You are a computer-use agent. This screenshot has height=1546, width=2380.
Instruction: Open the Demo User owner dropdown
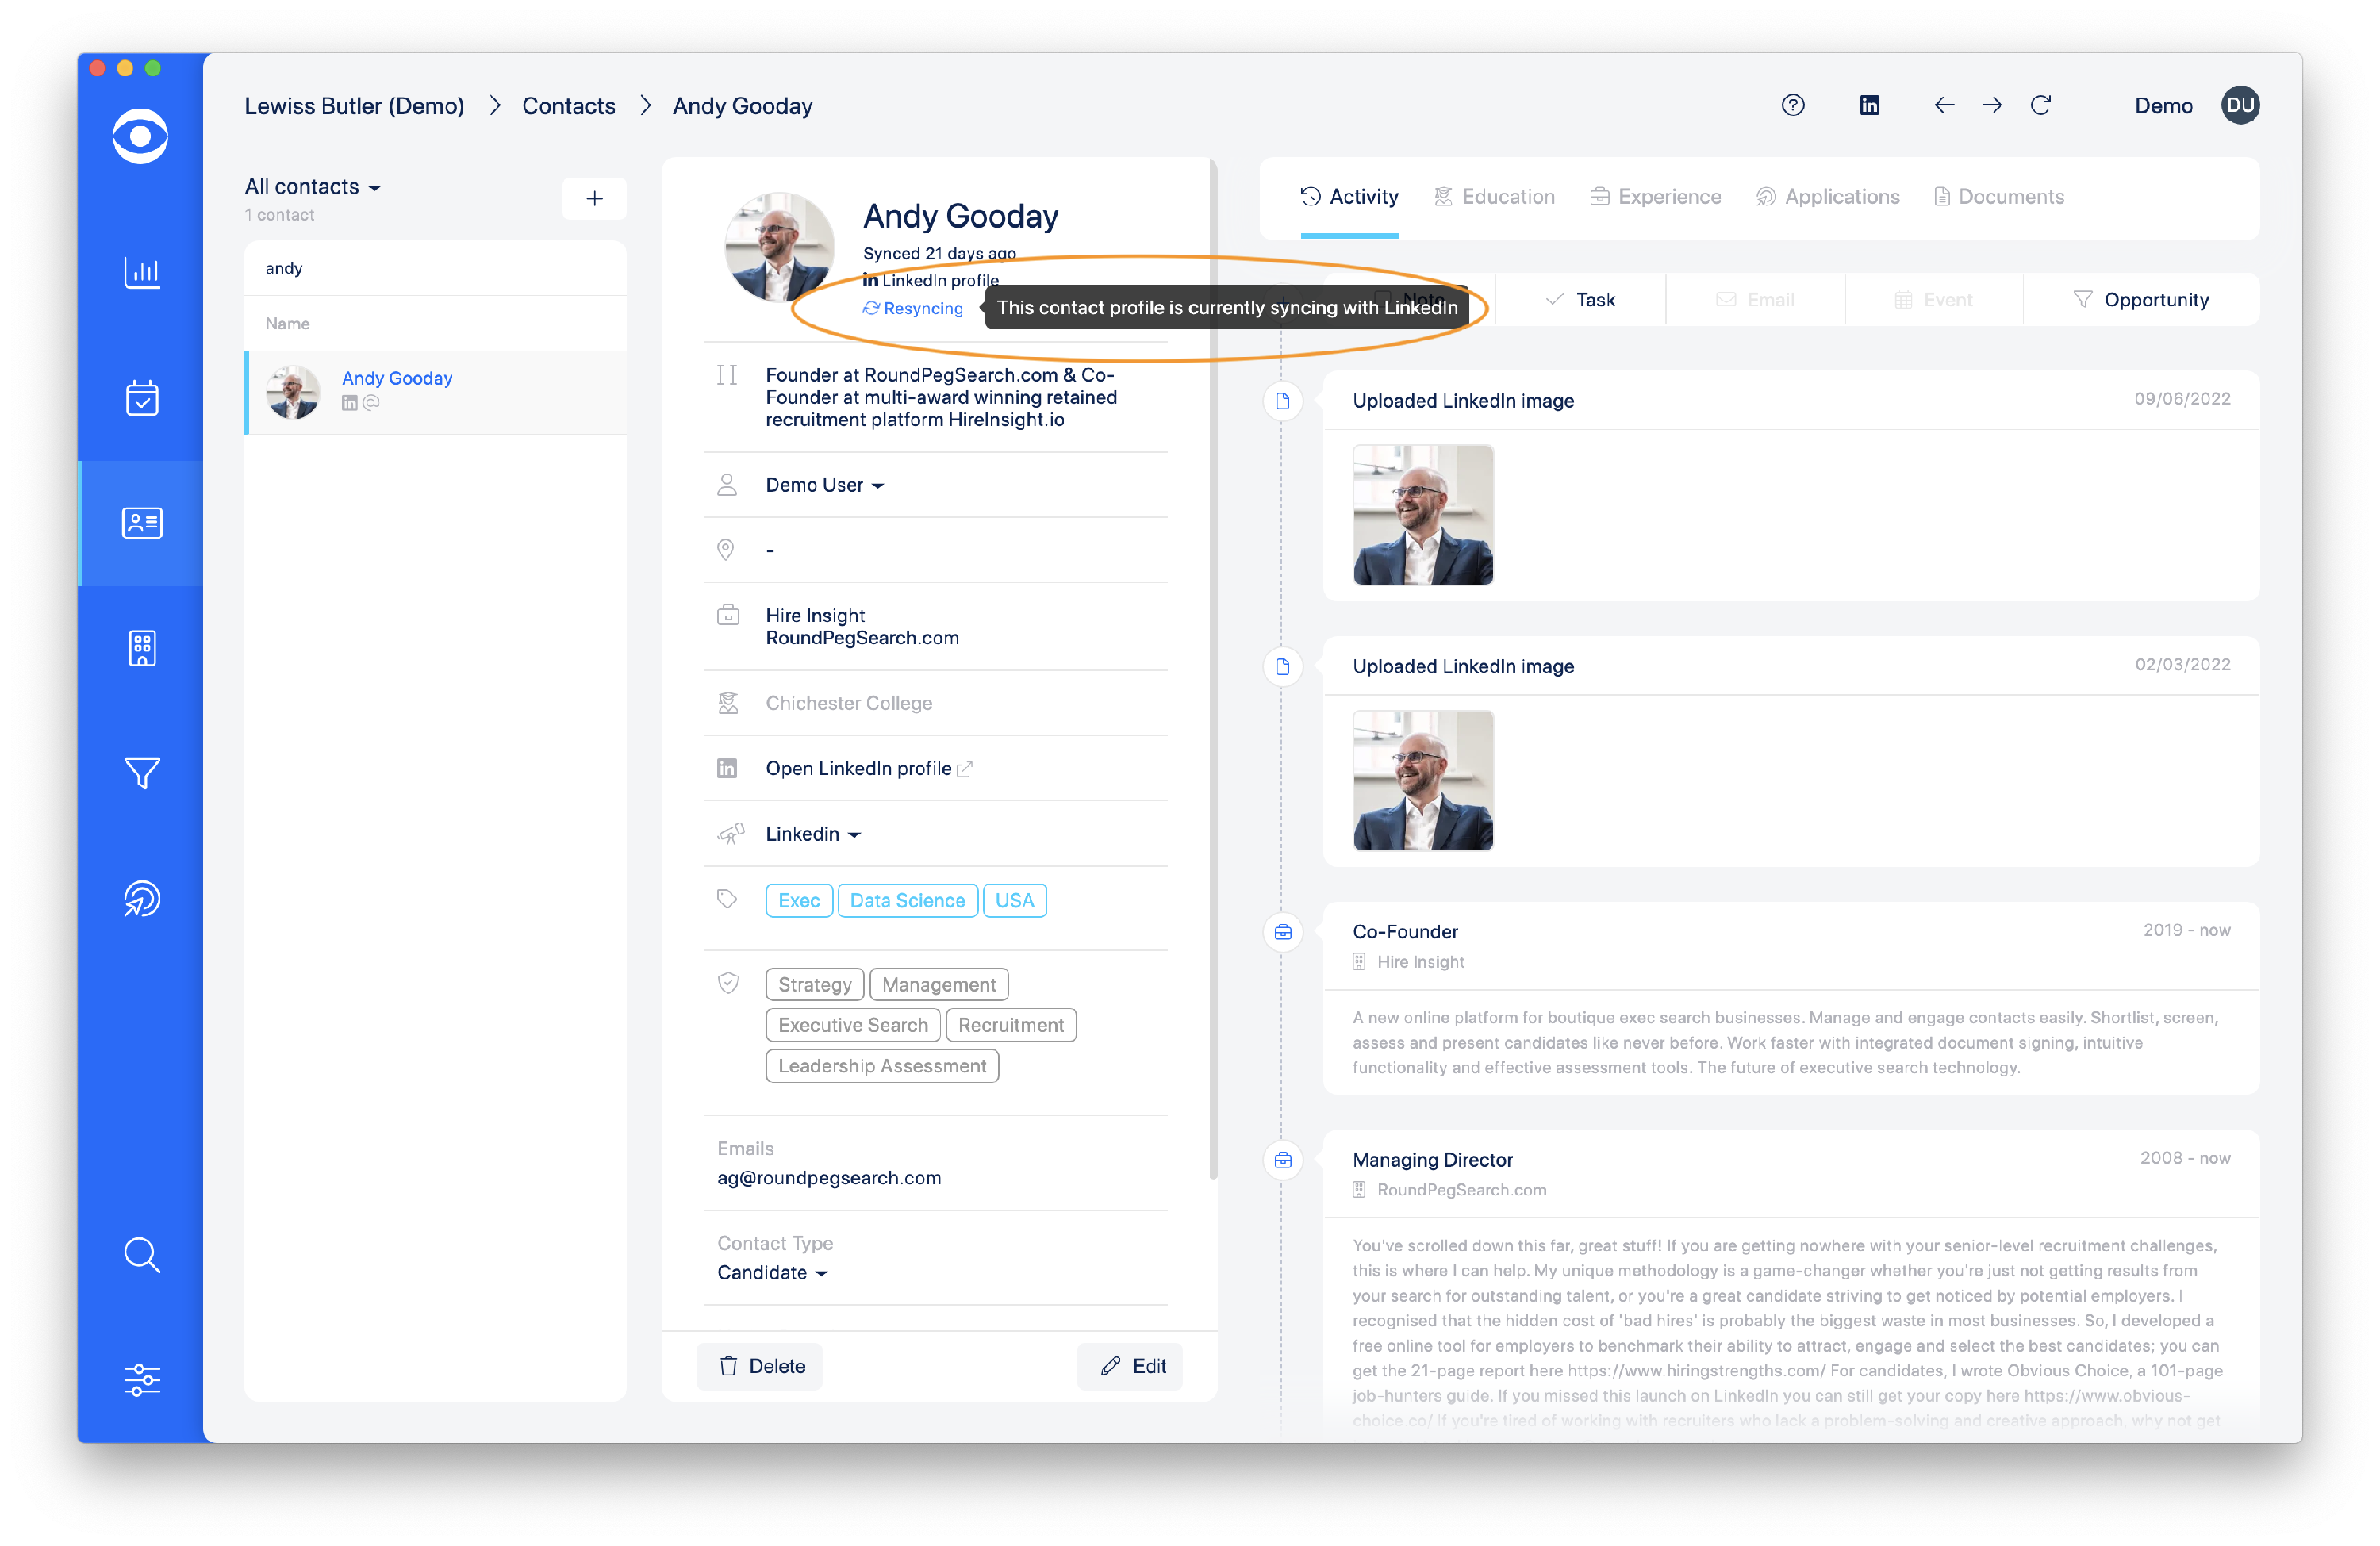pos(825,485)
